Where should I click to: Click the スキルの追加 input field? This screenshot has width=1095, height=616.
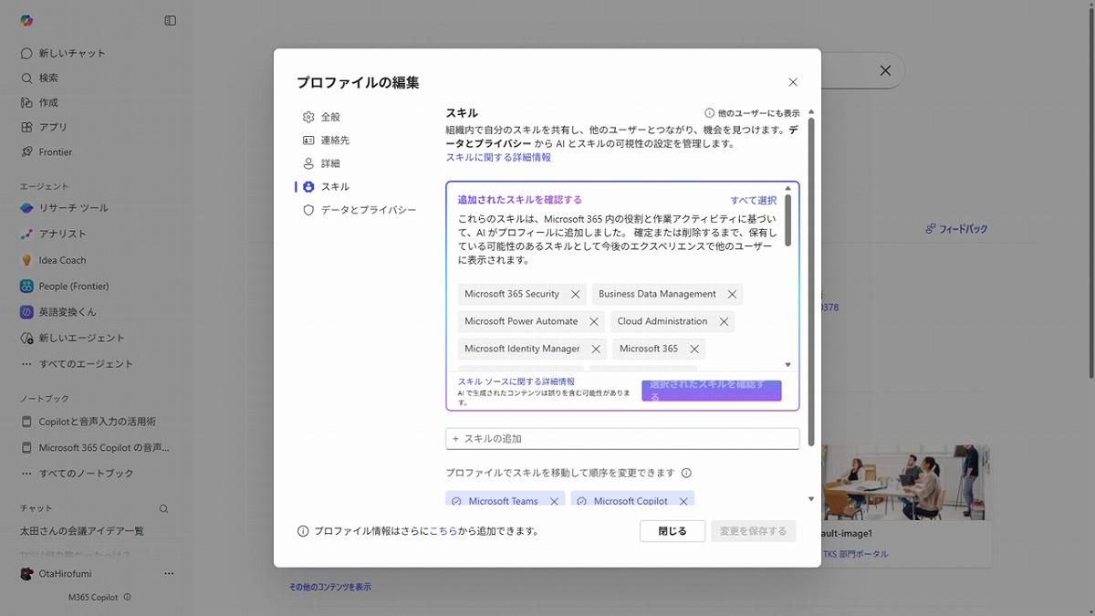coord(622,439)
